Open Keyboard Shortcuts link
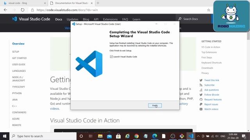250x140 pixels. 211,63
